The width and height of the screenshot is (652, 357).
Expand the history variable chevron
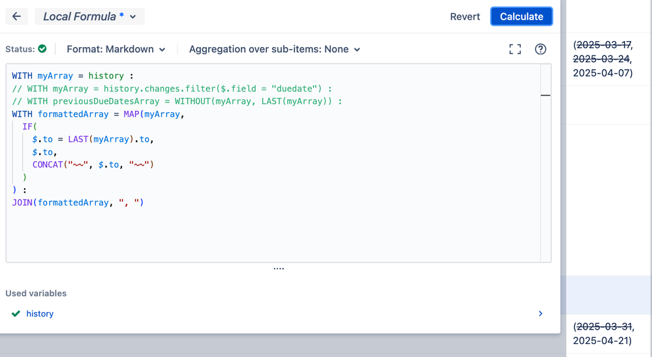tap(540, 314)
